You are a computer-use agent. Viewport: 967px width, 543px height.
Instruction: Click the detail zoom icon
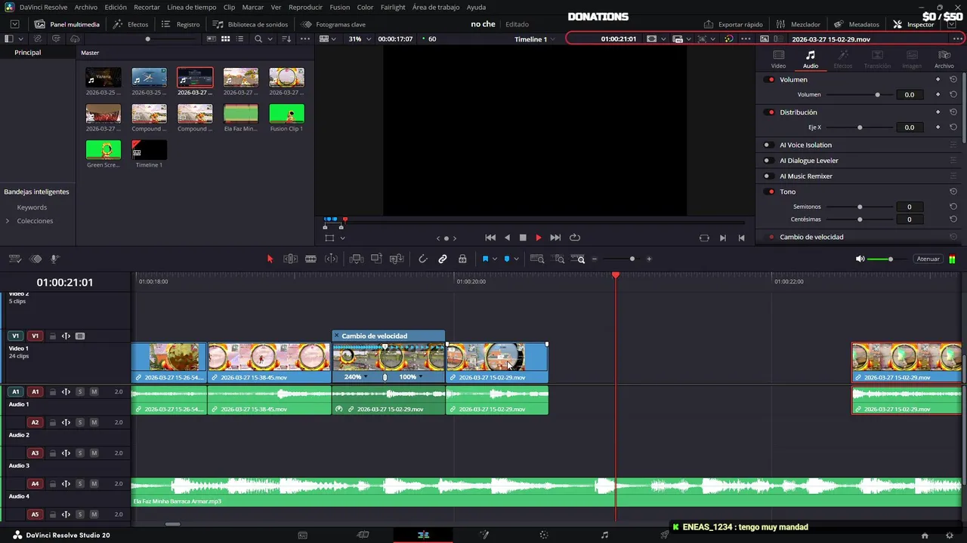click(559, 259)
